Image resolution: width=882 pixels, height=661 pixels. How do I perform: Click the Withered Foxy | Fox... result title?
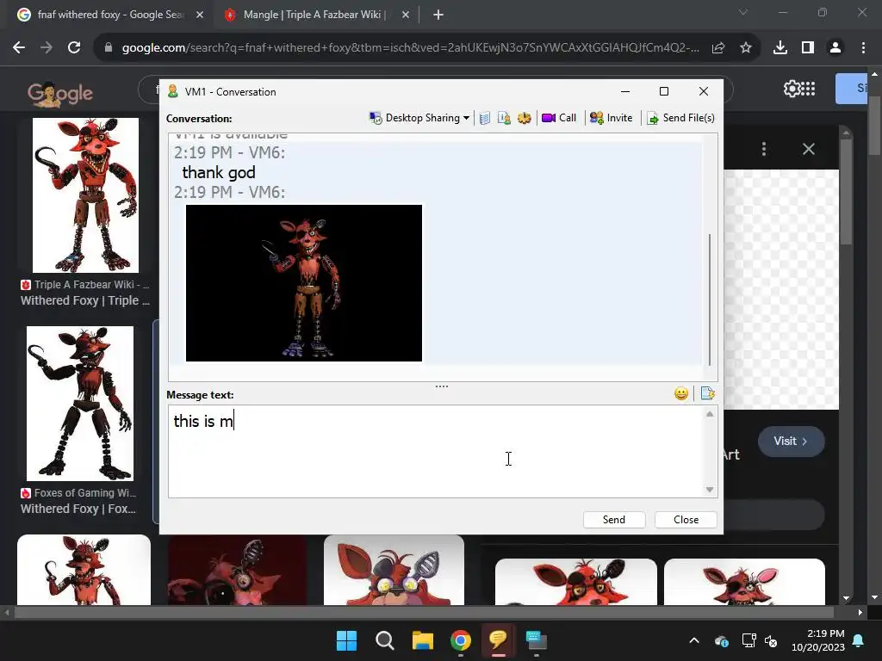coord(78,509)
